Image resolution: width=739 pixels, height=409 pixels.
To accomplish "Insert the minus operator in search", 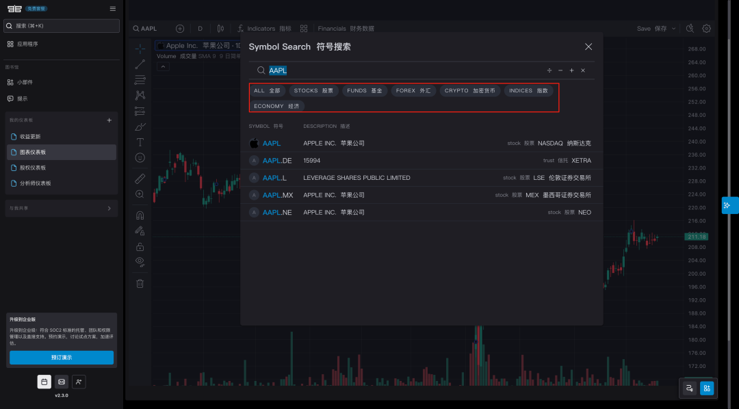I will pyautogui.click(x=560, y=70).
